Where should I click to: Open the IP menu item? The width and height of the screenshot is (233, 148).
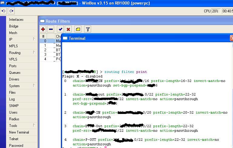11,39
